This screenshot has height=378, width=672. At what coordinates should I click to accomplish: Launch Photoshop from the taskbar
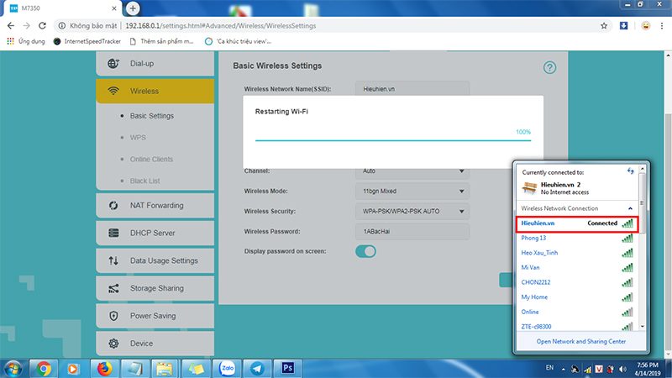tap(287, 368)
